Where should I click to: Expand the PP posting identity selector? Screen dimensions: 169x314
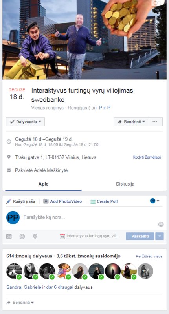click(154, 201)
